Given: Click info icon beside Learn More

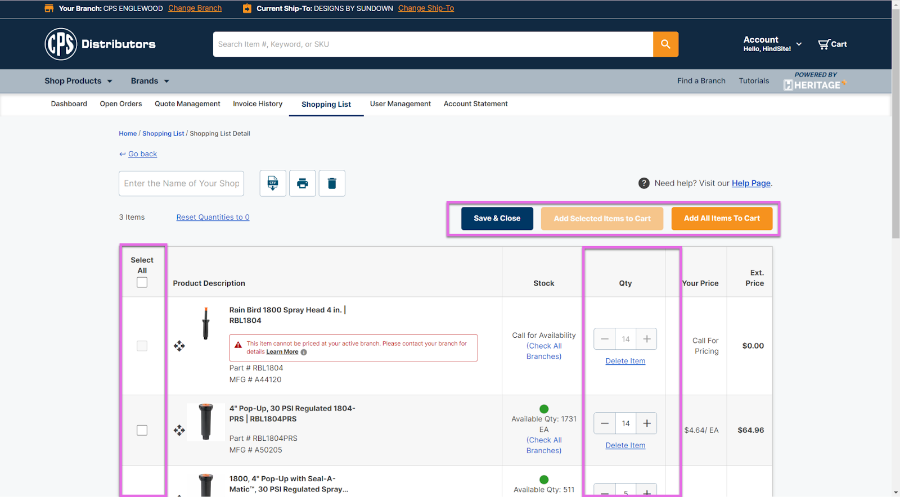Looking at the screenshot, I should (304, 353).
